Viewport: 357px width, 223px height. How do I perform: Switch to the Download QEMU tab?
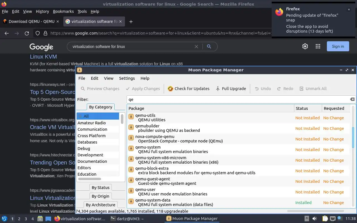pyautogui.click(x=32, y=21)
